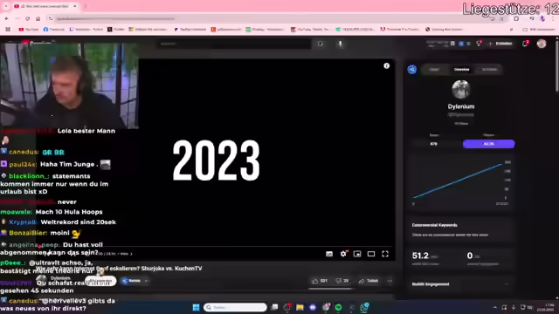
Task: Toggle subtitles in the video player
Action: coord(329,254)
